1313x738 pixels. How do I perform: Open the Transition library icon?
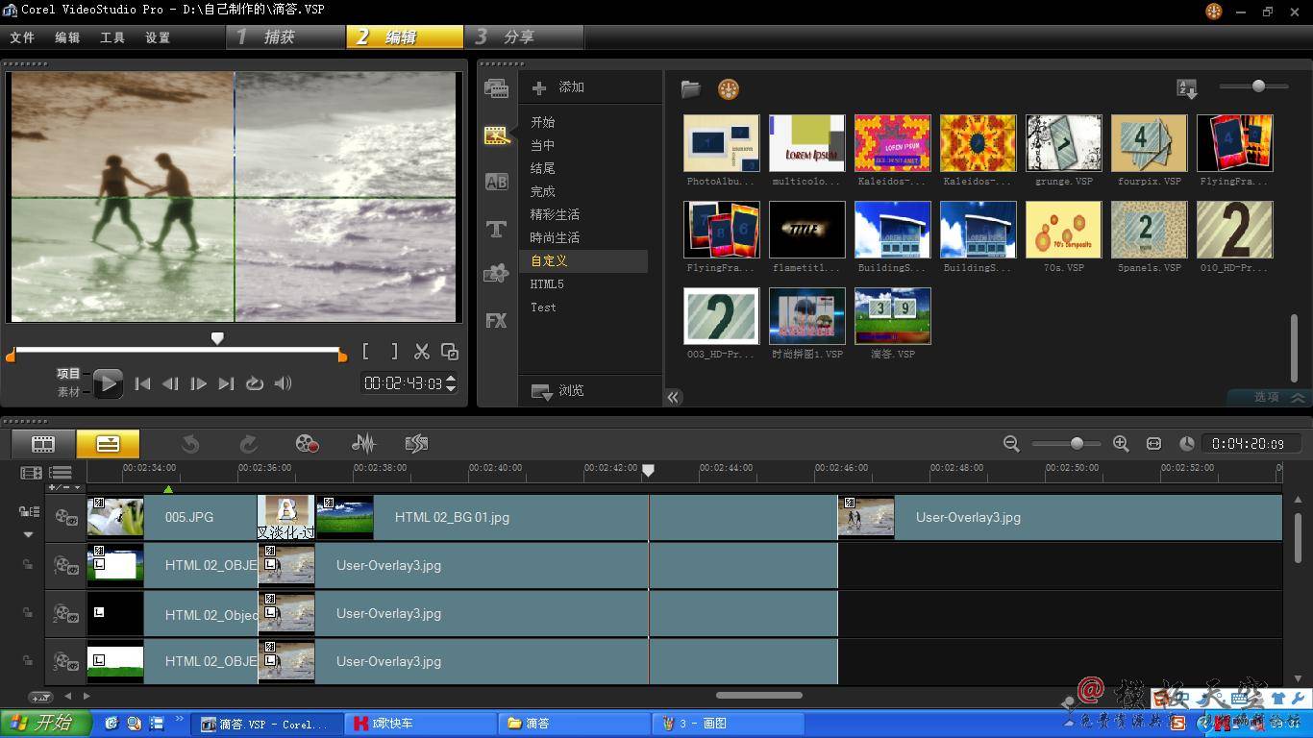click(x=496, y=182)
